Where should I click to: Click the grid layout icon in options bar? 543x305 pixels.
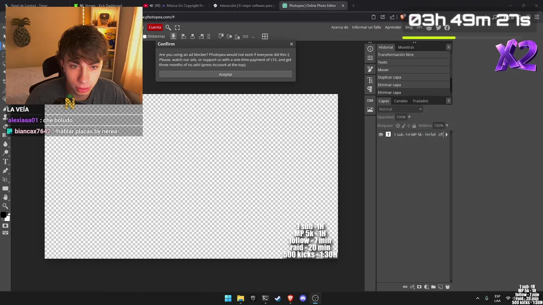pyautogui.click(x=265, y=36)
